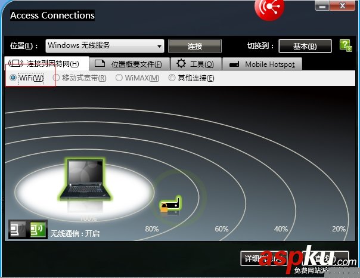Select the laptop computer icon
The height and width of the screenshot is (278, 360).
[84, 179]
